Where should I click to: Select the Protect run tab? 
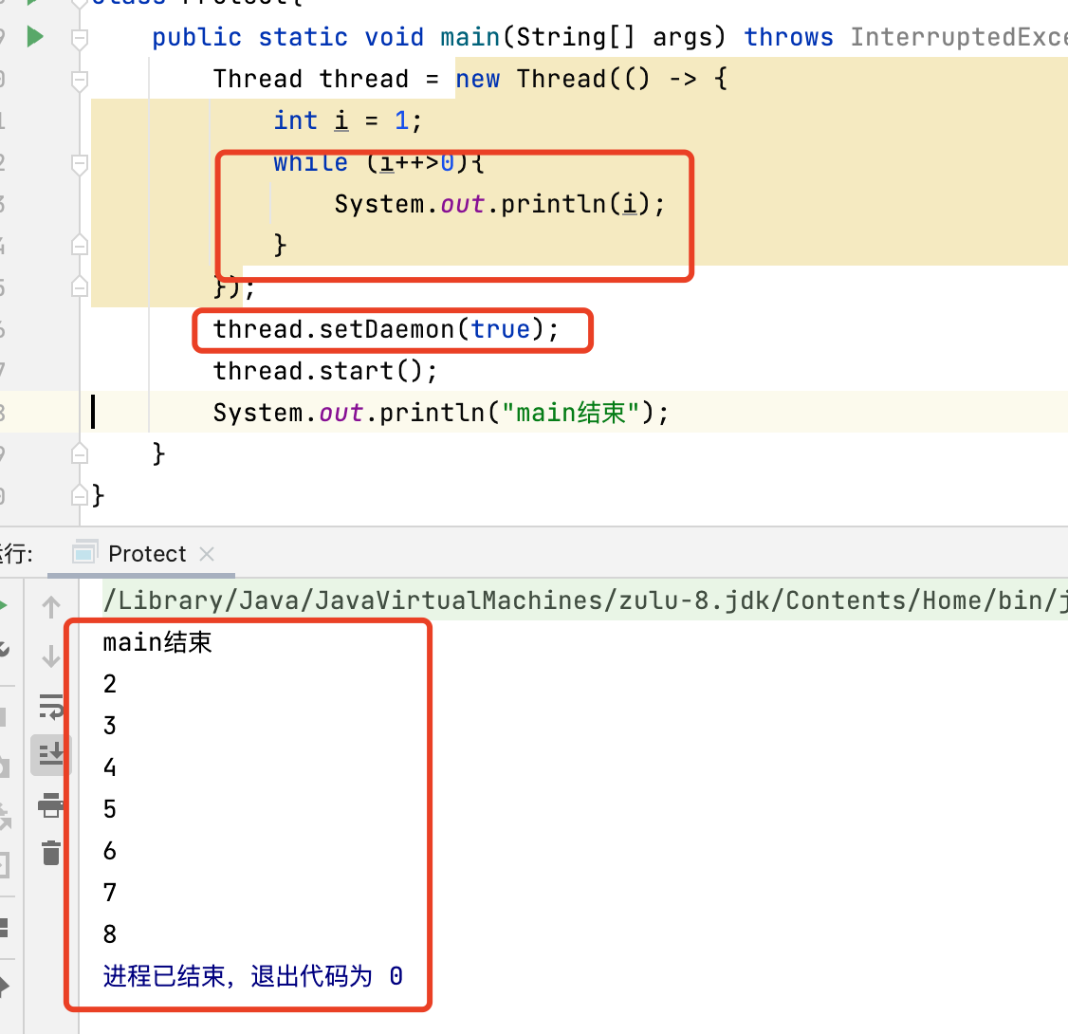tap(147, 554)
